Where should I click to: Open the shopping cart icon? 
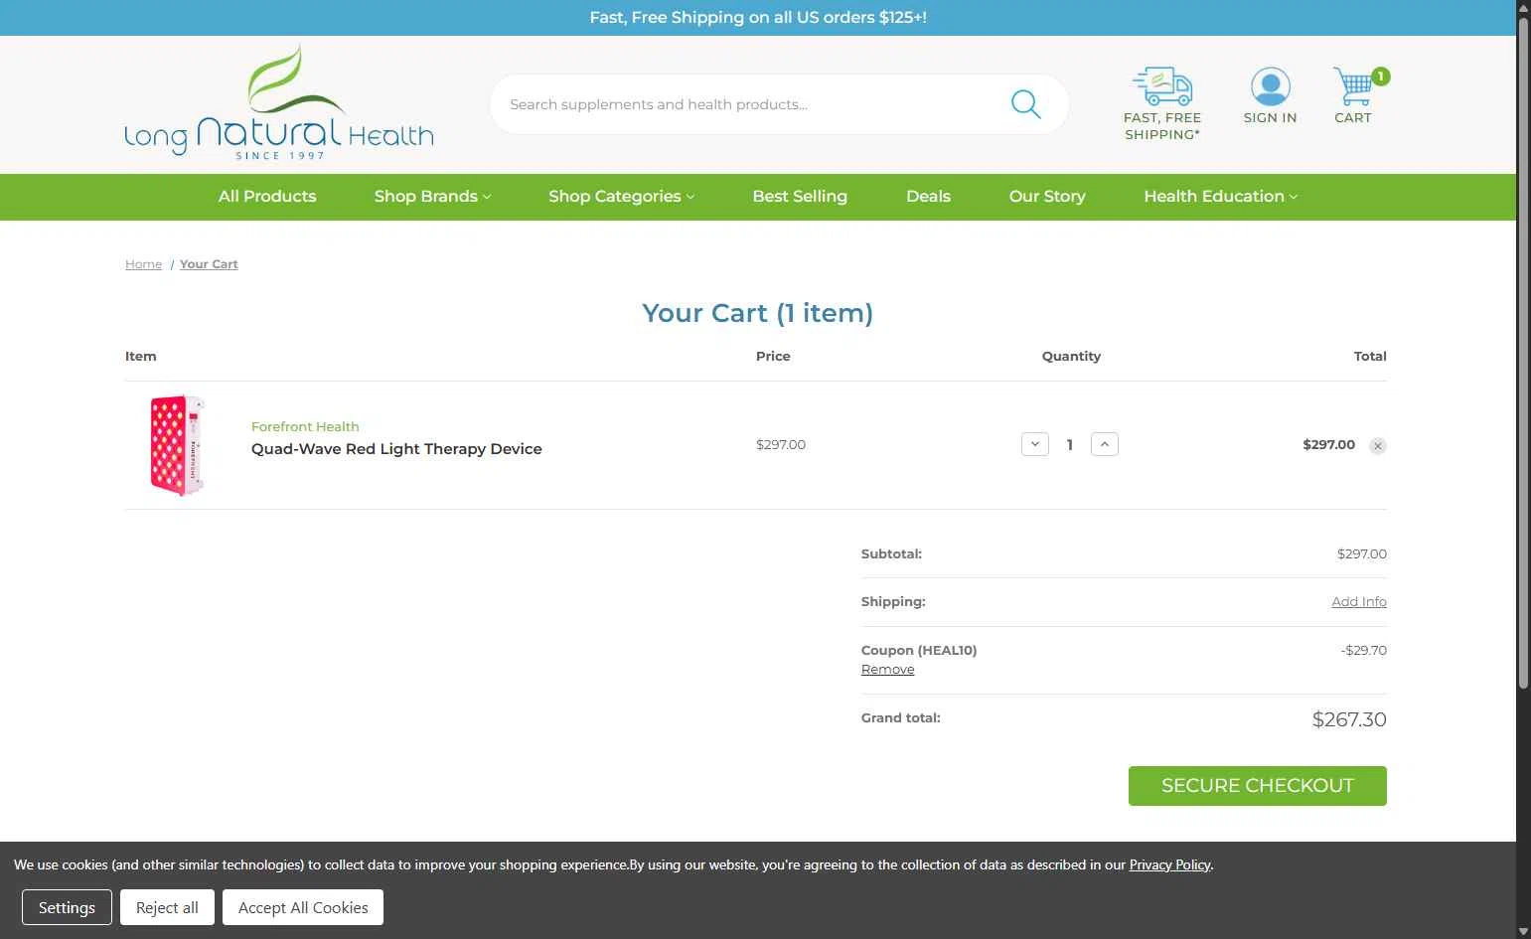click(1353, 86)
